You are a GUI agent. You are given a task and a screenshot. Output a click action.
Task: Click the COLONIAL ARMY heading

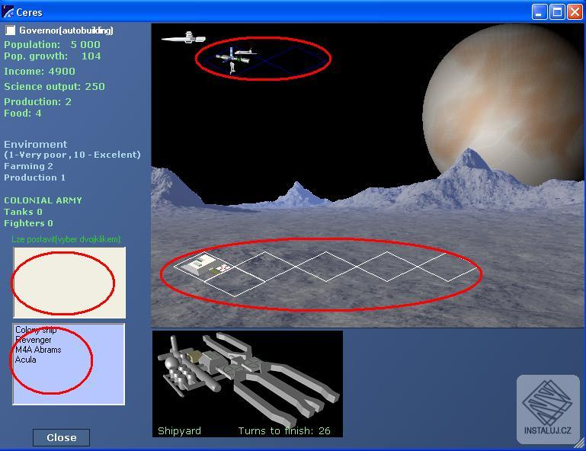click(x=43, y=200)
